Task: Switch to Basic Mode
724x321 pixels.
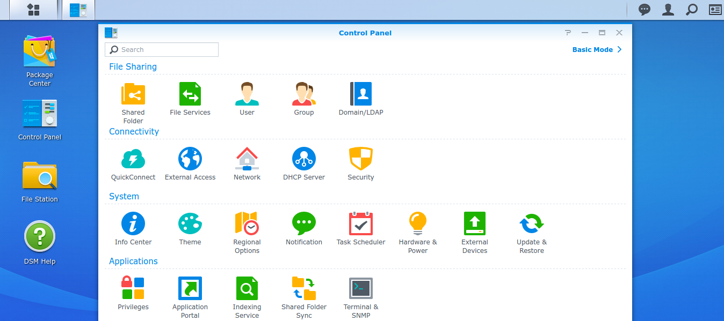Action: pyautogui.click(x=597, y=49)
